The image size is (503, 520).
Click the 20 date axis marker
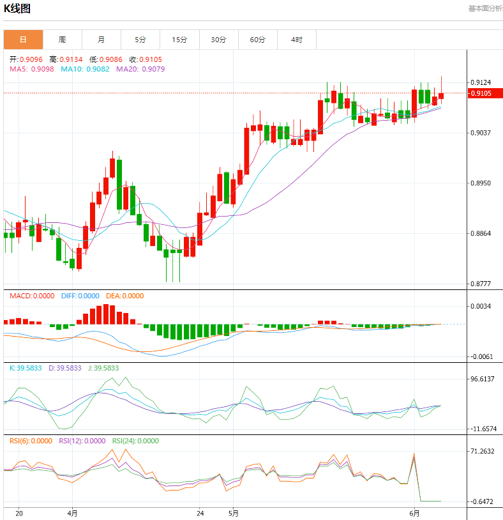pos(19,514)
